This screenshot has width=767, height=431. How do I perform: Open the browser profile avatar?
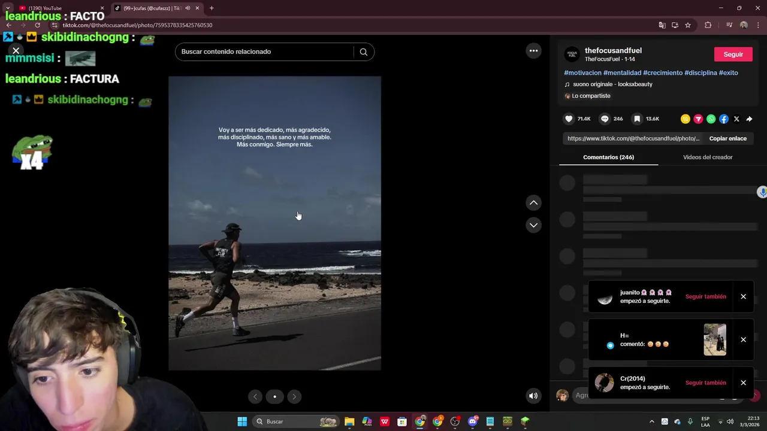pyautogui.click(x=744, y=25)
